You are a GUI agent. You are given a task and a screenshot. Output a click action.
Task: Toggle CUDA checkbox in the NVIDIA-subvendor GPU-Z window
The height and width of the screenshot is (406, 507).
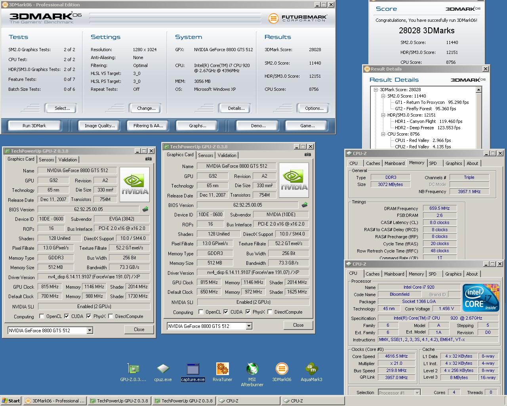click(x=226, y=312)
